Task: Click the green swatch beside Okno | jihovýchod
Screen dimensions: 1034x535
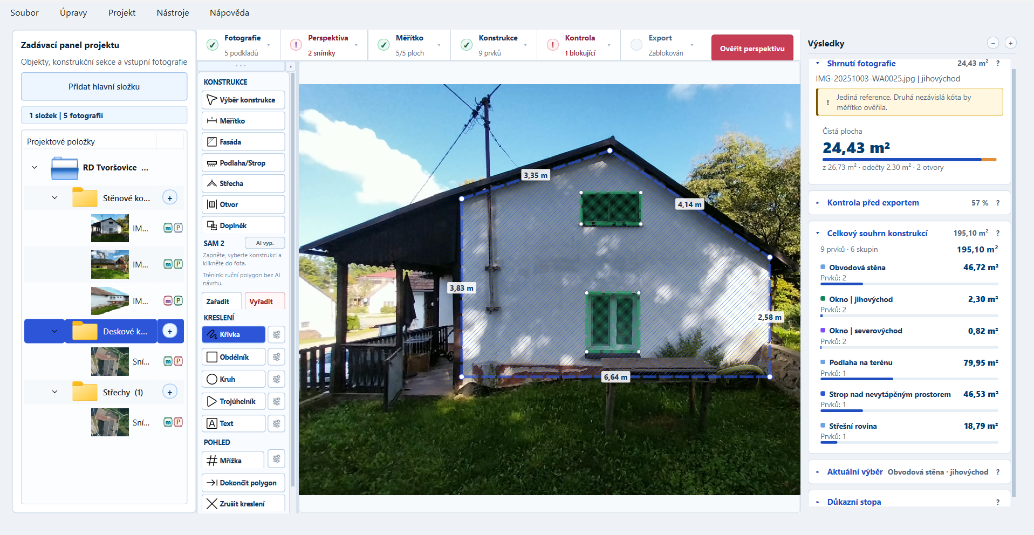Action: click(823, 299)
